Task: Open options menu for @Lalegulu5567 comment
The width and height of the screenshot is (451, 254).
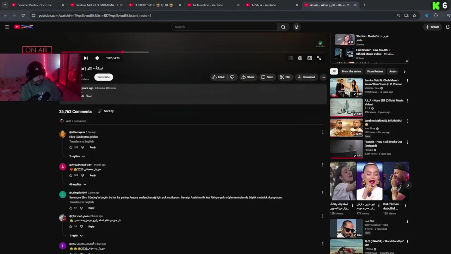Action: 323,193
